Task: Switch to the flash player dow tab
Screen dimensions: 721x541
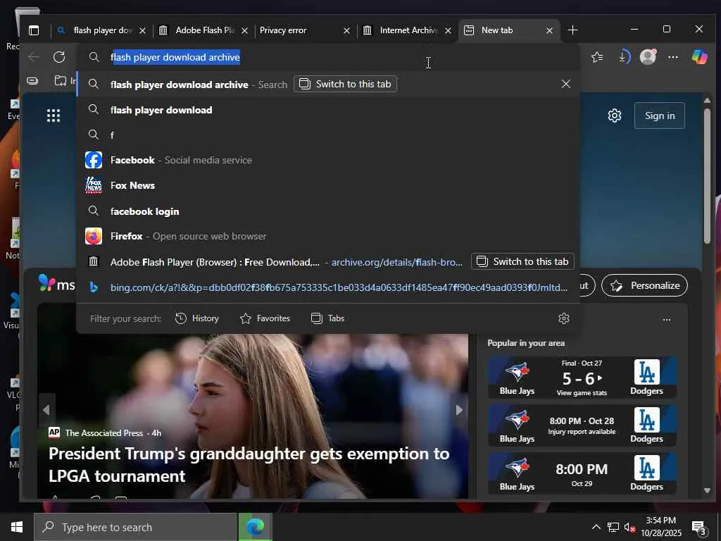Action: (101, 30)
